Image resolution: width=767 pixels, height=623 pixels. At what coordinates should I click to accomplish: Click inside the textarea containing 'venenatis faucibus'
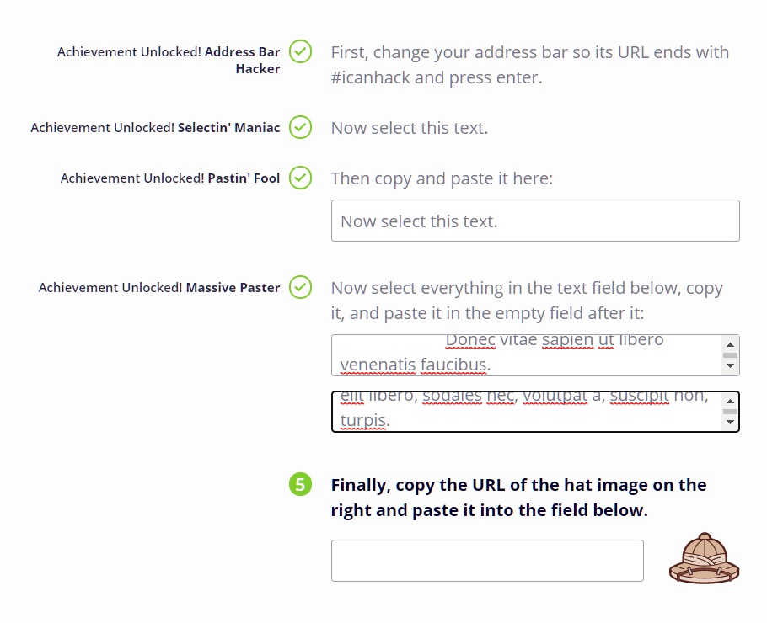pyautogui.click(x=528, y=355)
